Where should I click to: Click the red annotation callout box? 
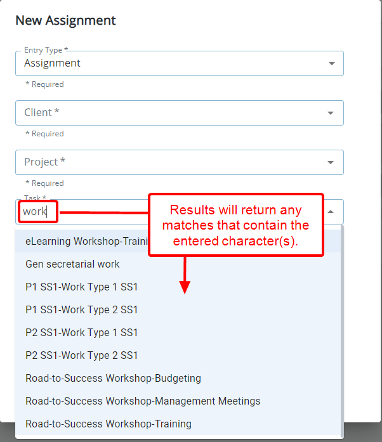(235, 225)
